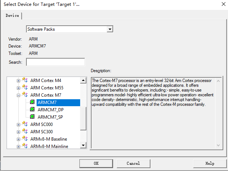
Task: Select ARMv8-M Mainline tree row
Action: pyautogui.click(x=49, y=146)
